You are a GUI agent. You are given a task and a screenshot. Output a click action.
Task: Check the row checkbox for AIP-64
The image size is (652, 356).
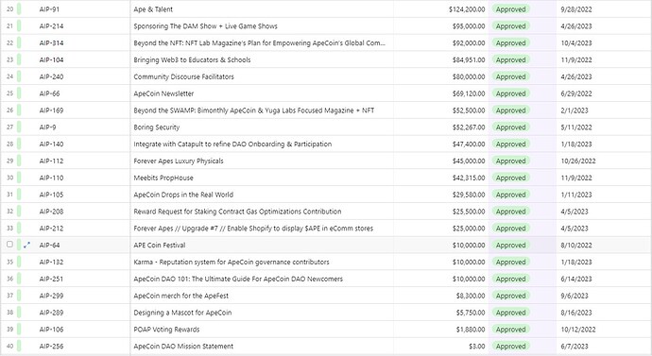[9, 245]
